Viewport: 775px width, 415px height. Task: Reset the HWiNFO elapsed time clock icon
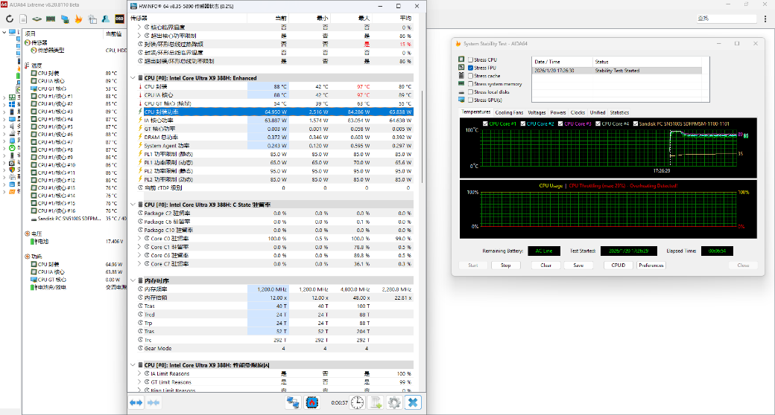pos(358,402)
